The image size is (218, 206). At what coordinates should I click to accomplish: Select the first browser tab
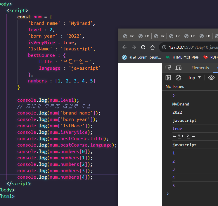pos(128,36)
